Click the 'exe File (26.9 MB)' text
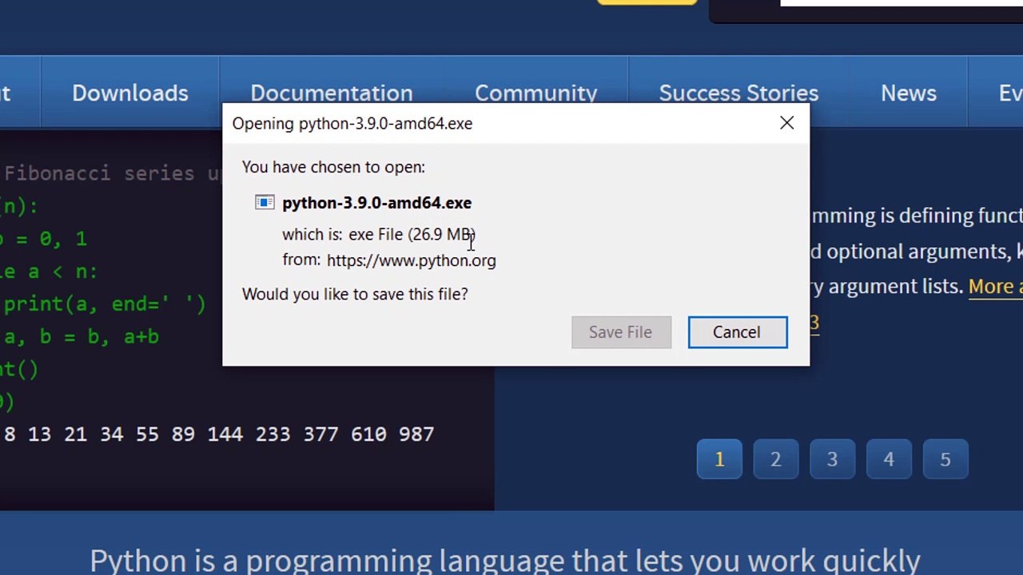Viewport: 1023px width, 575px height. click(412, 234)
